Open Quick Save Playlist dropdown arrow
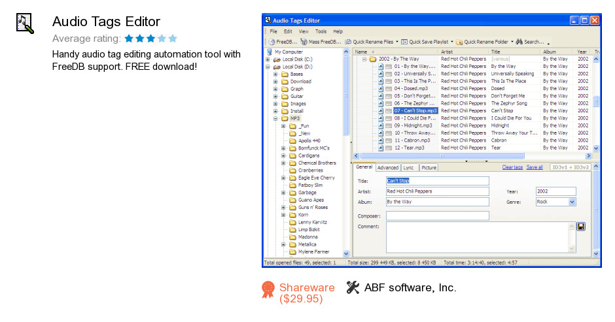The width and height of the screenshot is (615, 322). (452, 42)
